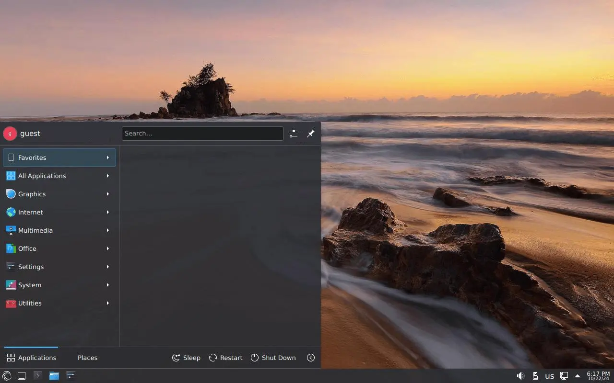Expand the Multimedia submenu arrow
The height and width of the screenshot is (383, 614).
(108, 230)
